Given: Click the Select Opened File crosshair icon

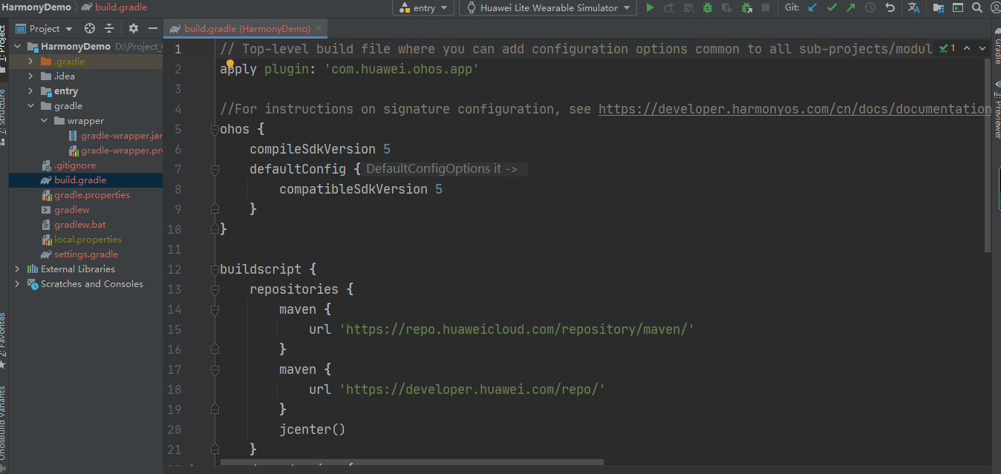Looking at the screenshot, I should click(90, 28).
